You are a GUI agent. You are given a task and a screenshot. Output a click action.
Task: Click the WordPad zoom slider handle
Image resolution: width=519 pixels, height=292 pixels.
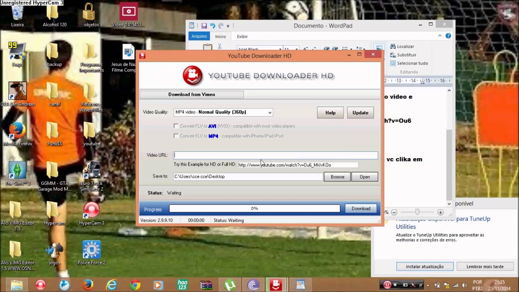click(417, 212)
